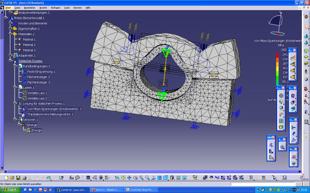
Task: Click the grid table icon in right toolbar
Action: point(306,122)
